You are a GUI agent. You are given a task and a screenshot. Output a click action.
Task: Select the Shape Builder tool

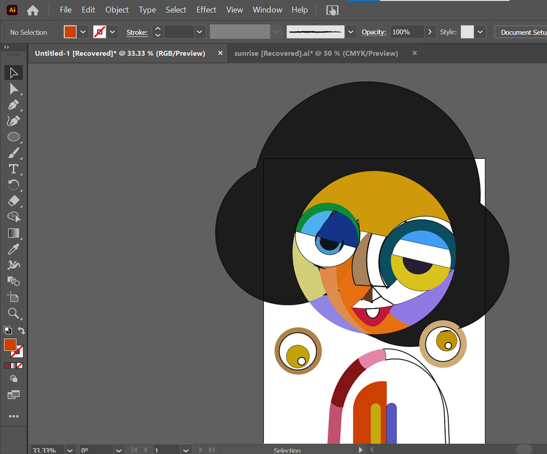14,217
